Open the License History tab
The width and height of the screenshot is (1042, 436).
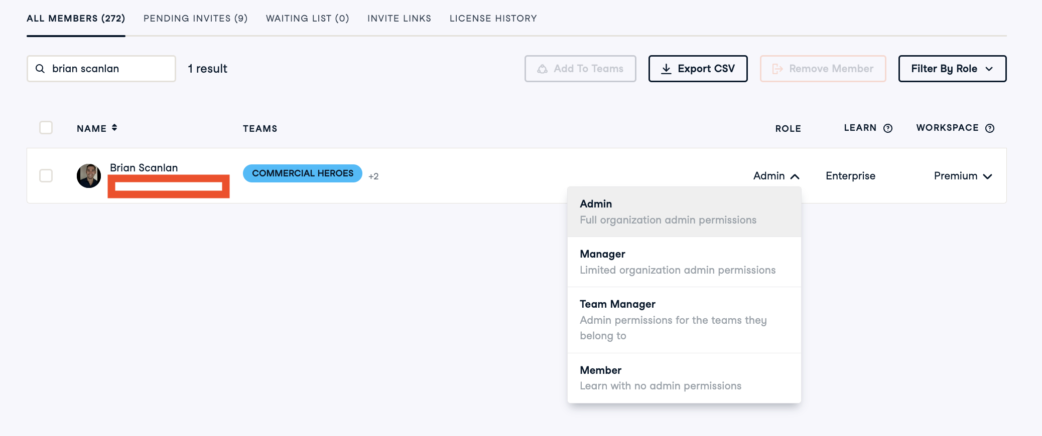point(493,19)
